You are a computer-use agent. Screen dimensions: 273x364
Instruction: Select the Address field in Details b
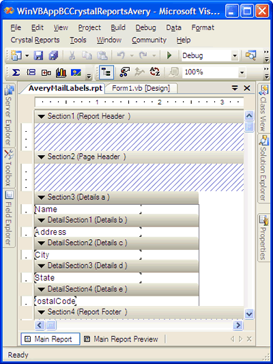[x=87, y=232]
